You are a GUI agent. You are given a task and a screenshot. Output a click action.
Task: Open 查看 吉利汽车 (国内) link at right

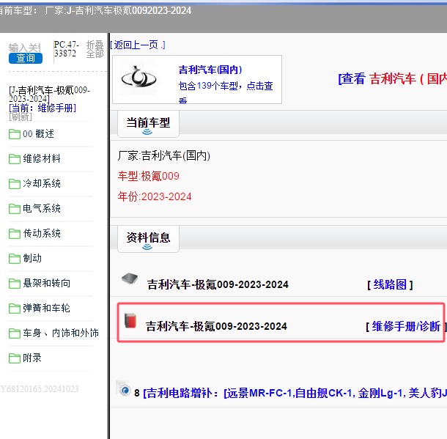(x=392, y=78)
